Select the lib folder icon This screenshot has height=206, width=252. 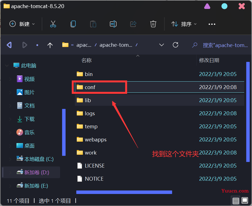tap(80, 100)
